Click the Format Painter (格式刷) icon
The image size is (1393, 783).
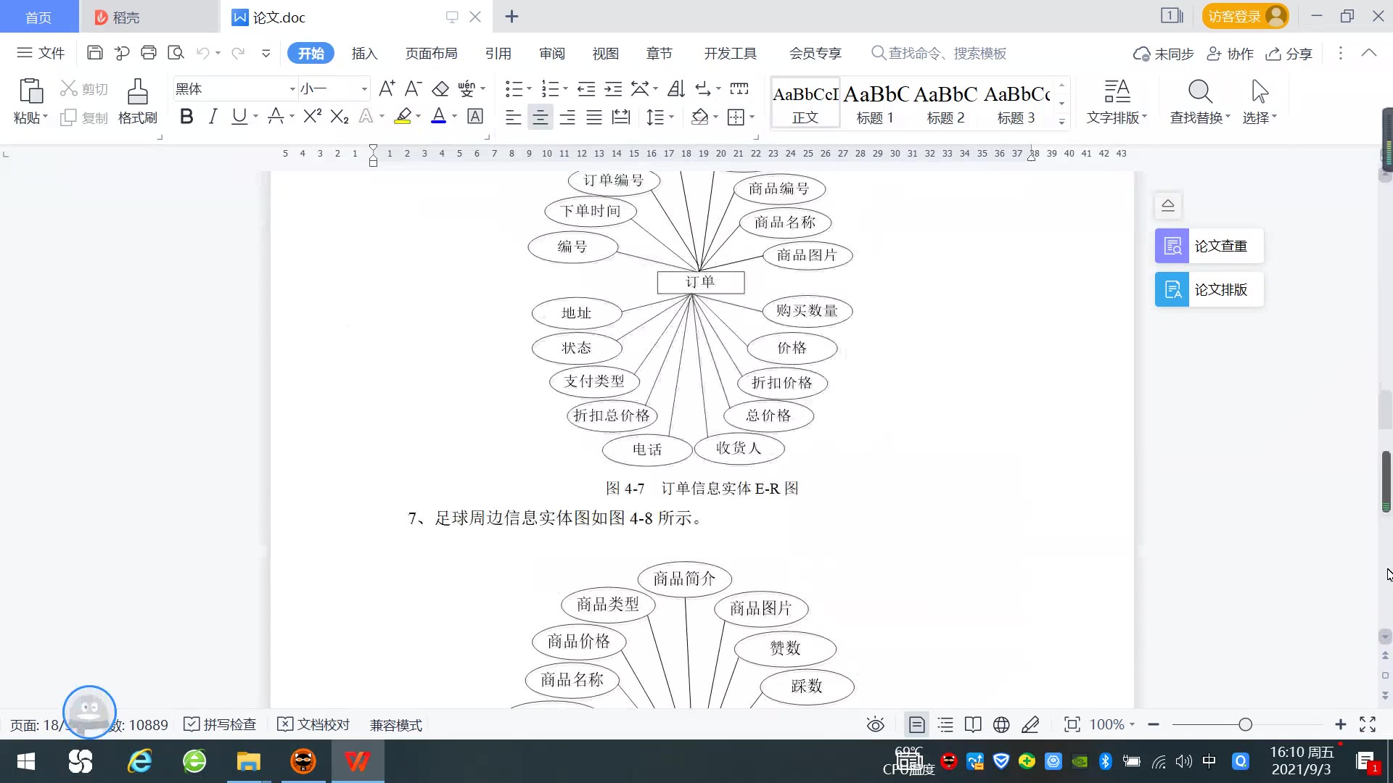[137, 93]
